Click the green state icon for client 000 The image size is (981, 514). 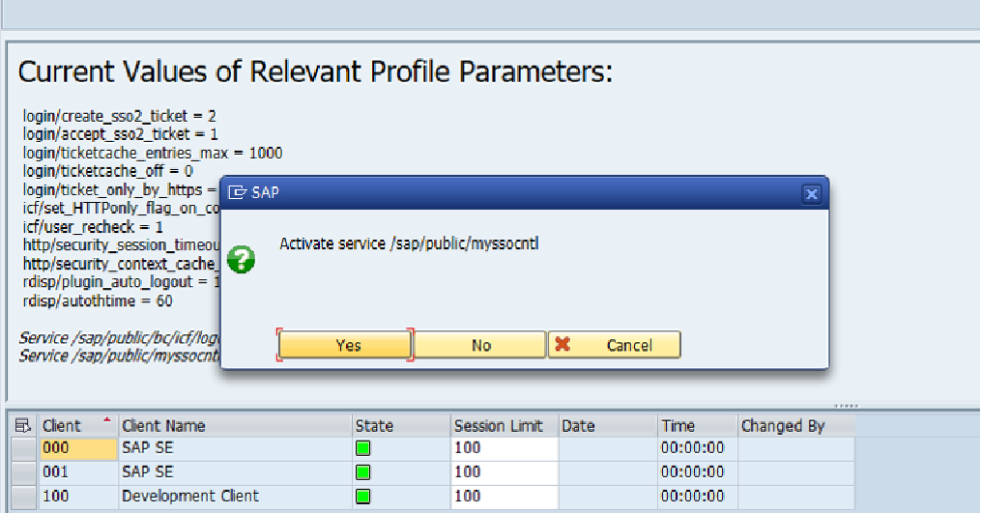coord(362,448)
